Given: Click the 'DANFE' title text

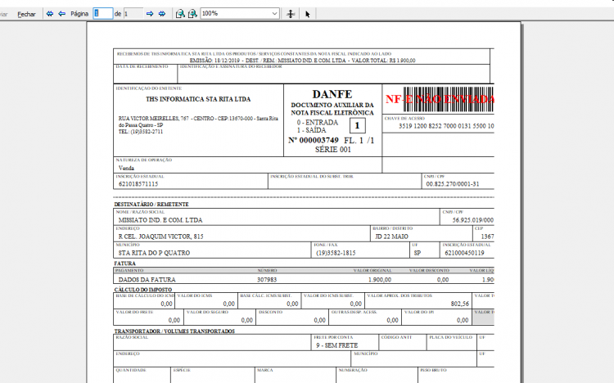Looking at the screenshot, I should point(332,94).
